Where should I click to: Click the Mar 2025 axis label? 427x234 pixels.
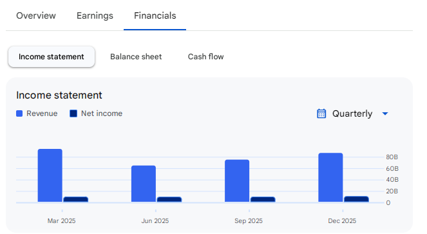(62, 220)
